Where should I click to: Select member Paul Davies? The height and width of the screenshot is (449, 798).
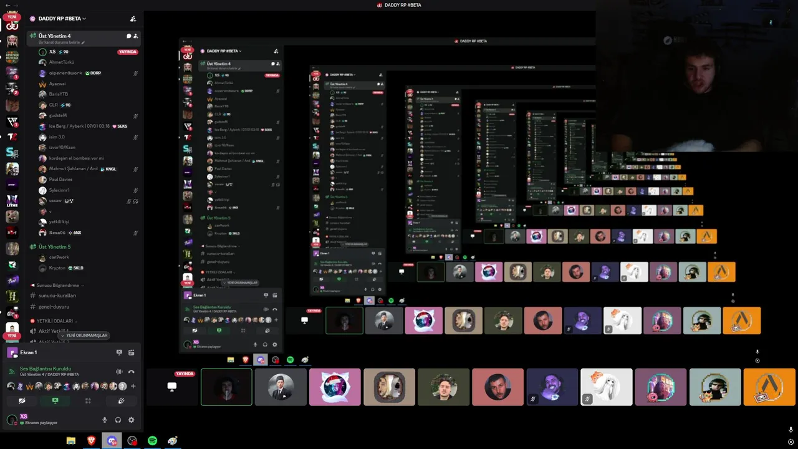[x=87, y=180]
